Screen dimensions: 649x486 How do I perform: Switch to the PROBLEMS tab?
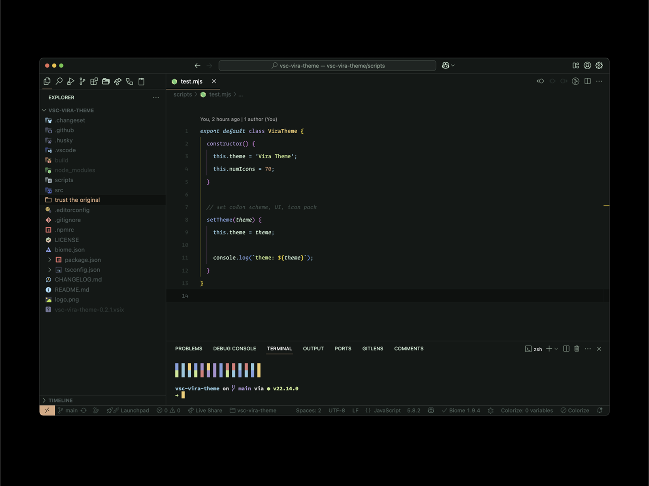tap(189, 349)
